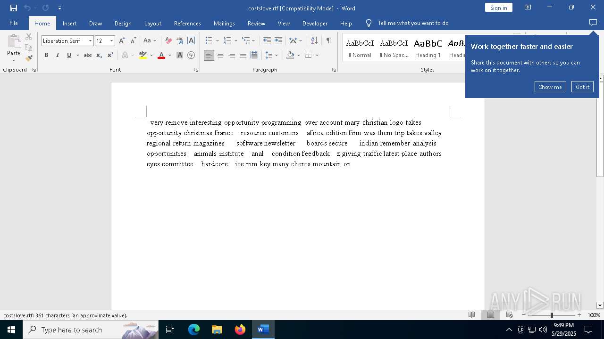This screenshot has width=604, height=339.
Task: Toggle Superscript formatting
Action: click(x=110, y=55)
